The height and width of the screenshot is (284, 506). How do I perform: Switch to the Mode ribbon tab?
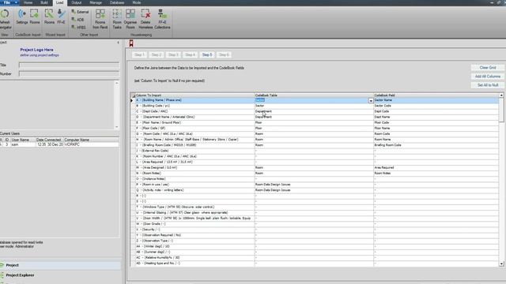(137, 2)
